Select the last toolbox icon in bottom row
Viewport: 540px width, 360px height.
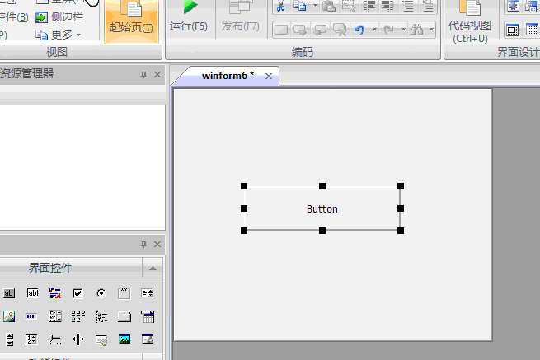148,339
